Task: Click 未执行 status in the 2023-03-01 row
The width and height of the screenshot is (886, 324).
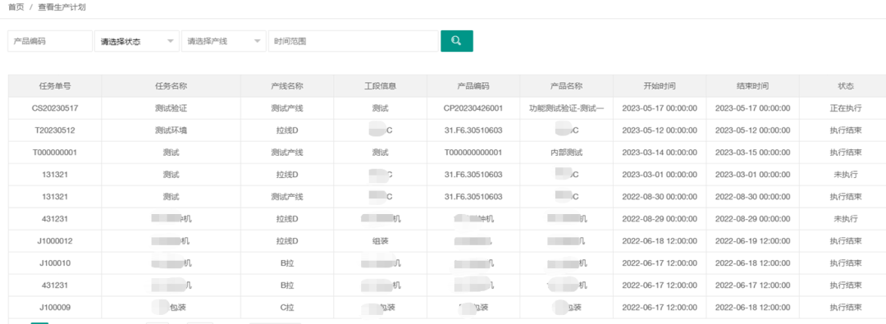Action: 846,175
